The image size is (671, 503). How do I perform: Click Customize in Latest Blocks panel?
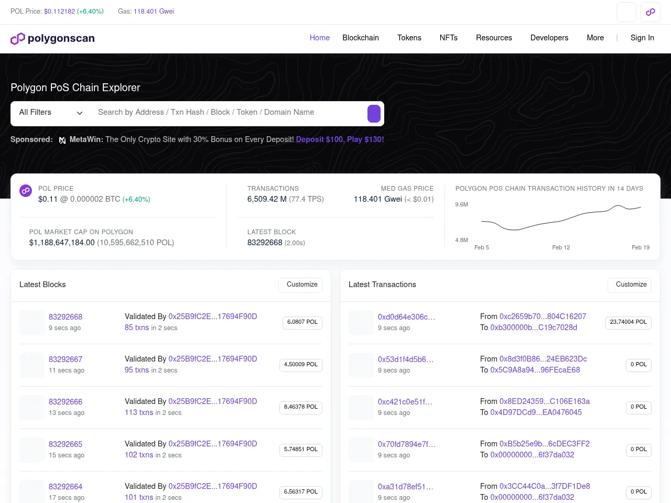[301, 285]
